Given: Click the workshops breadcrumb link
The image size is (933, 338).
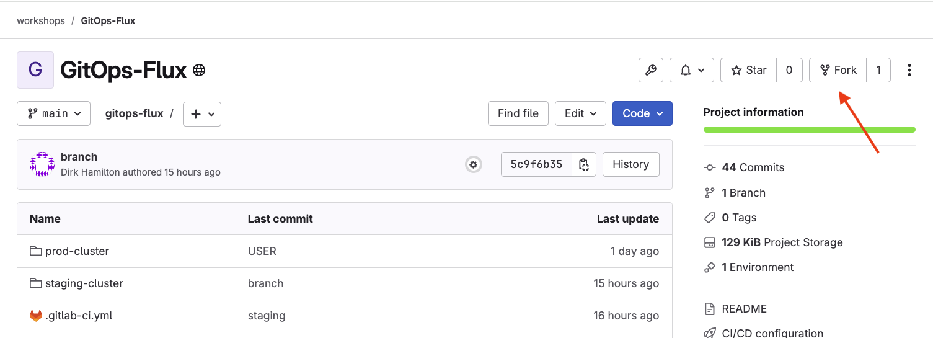Looking at the screenshot, I should click(x=41, y=20).
